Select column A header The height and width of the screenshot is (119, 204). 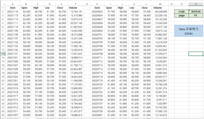click(x=13, y=4)
